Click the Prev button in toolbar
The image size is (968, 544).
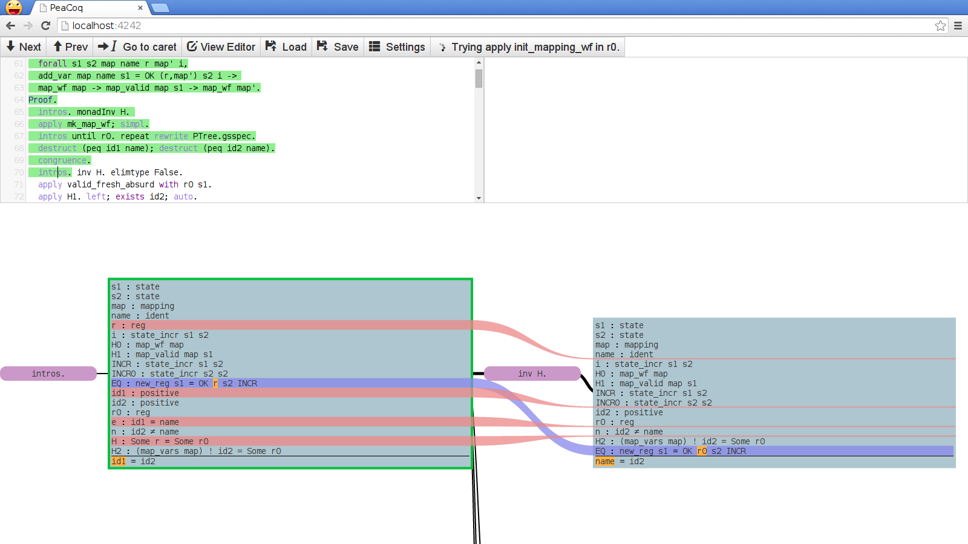click(70, 47)
